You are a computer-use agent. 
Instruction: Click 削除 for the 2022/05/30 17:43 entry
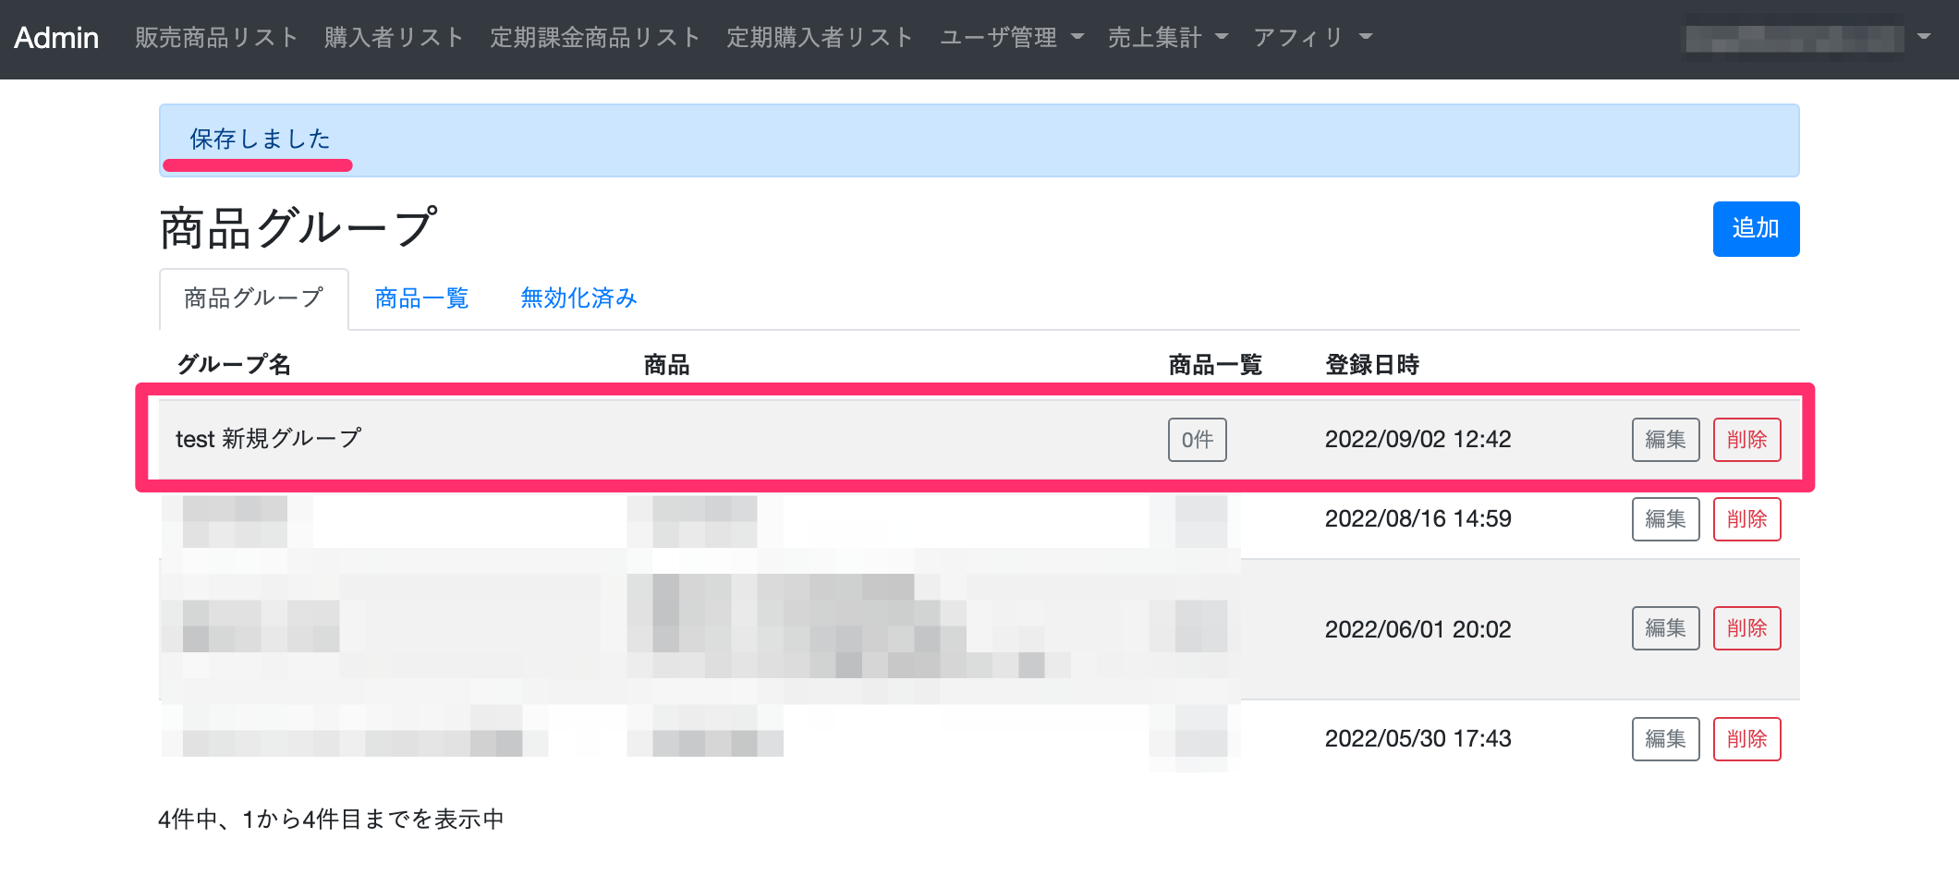[1746, 739]
